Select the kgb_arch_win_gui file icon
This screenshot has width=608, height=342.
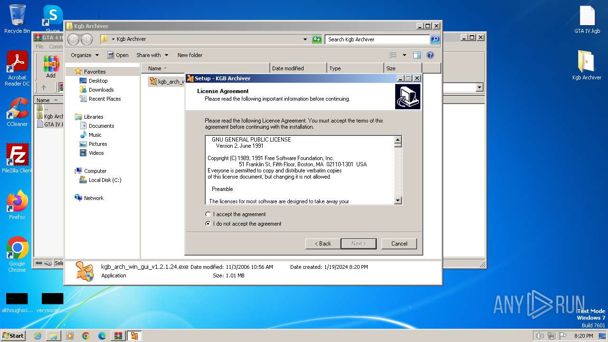pyautogui.click(x=153, y=81)
